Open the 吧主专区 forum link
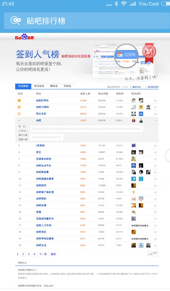 [x=41, y=114]
